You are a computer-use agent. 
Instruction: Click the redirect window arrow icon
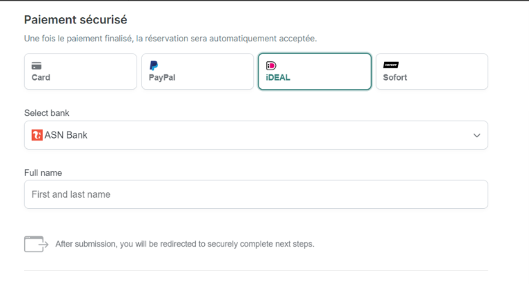tap(36, 243)
